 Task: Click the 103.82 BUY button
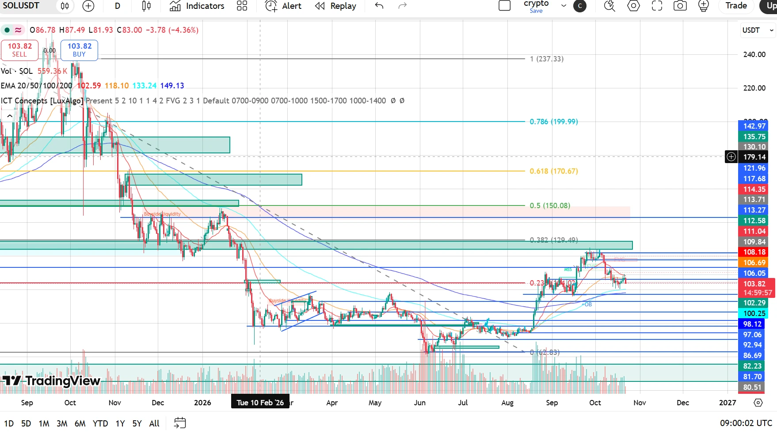(80, 50)
